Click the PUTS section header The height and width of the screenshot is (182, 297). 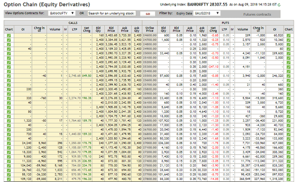click(225, 23)
